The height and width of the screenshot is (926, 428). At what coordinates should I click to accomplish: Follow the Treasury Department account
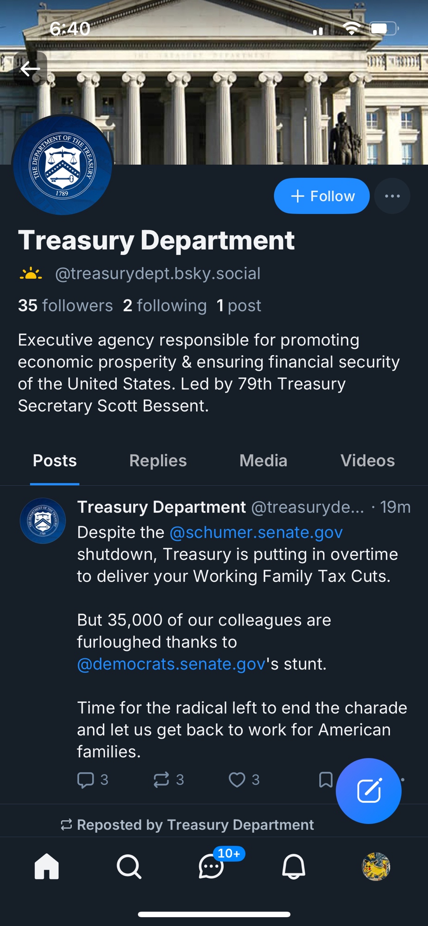pos(321,196)
